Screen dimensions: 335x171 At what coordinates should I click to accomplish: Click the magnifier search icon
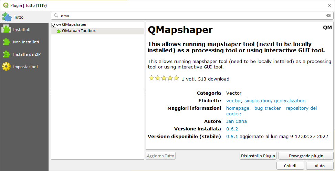tap(56, 16)
